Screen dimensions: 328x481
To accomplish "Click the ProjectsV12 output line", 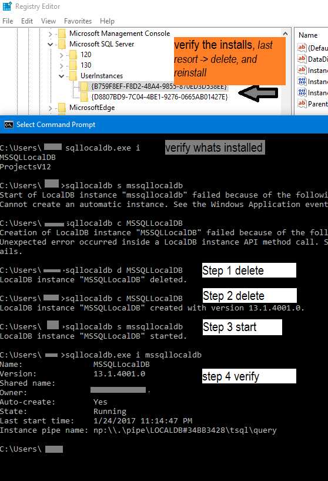I will [x=25, y=167].
